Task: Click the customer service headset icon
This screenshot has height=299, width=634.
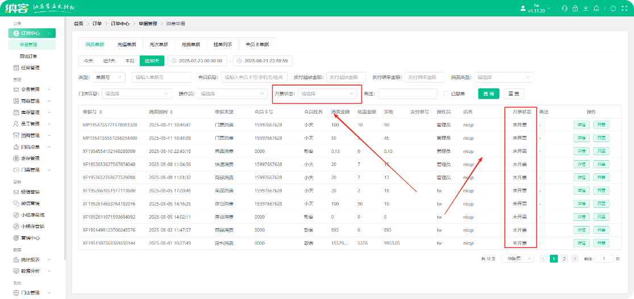Action: [x=564, y=8]
